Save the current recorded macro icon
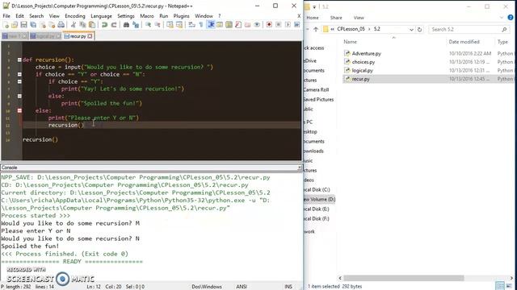This screenshot has width=517, height=290. point(296,25)
